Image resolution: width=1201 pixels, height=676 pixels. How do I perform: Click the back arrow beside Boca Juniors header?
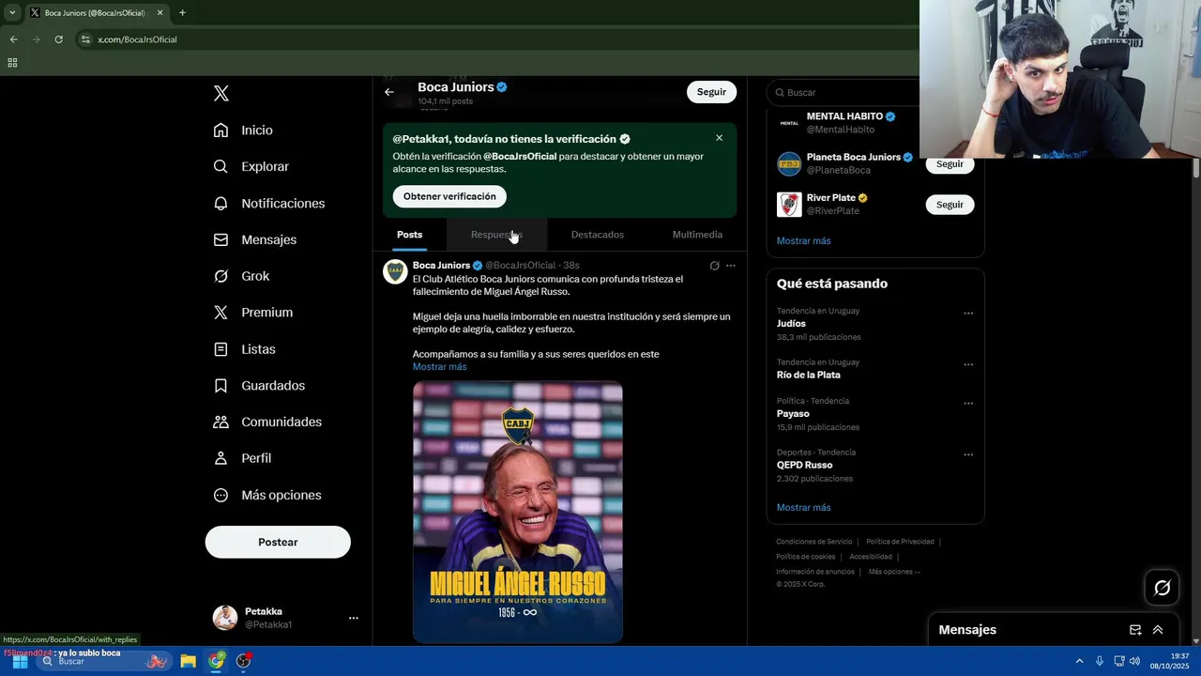pos(389,92)
